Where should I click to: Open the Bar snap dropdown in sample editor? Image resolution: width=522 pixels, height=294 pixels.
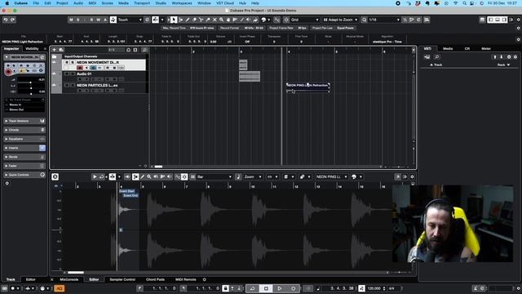coord(214,176)
